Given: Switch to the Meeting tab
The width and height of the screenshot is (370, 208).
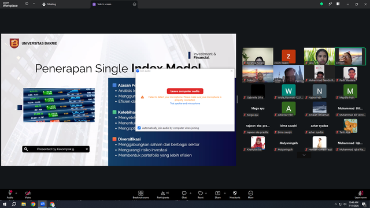Looking at the screenshot, I should [49, 4].
